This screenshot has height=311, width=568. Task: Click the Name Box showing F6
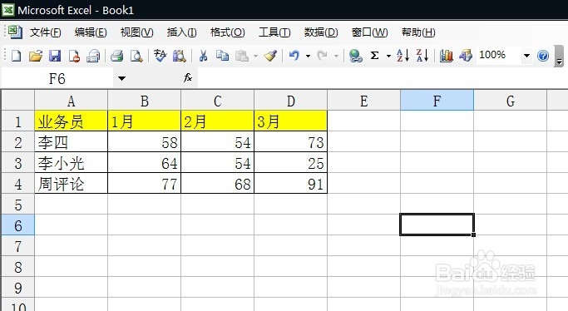coord(57,78)
